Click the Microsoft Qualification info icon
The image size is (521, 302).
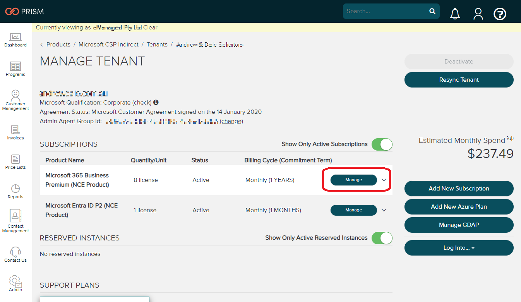point(156,103)
